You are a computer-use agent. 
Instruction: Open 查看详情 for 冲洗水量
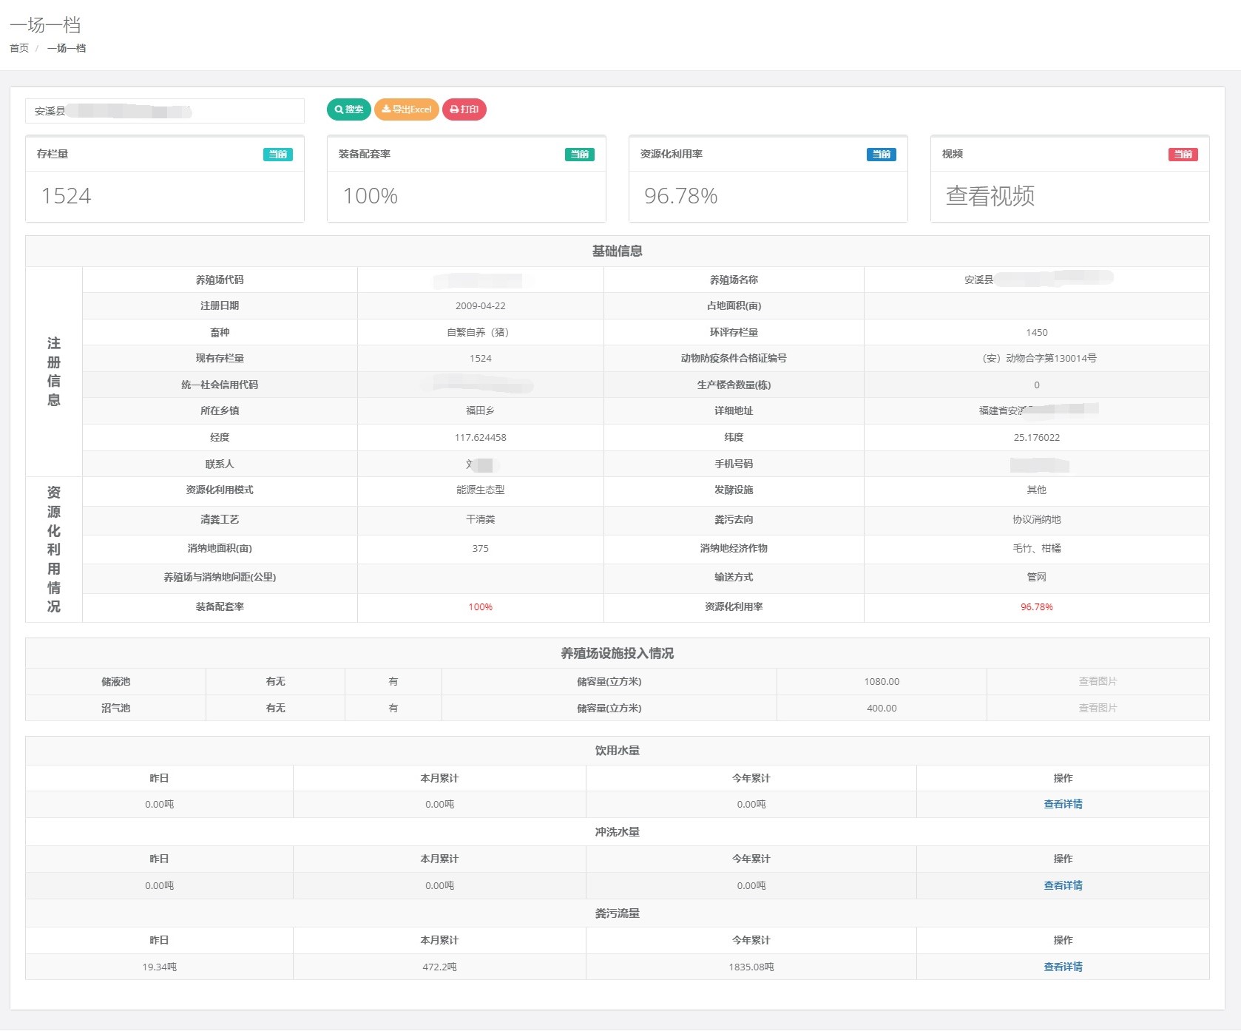(1063, 885)
